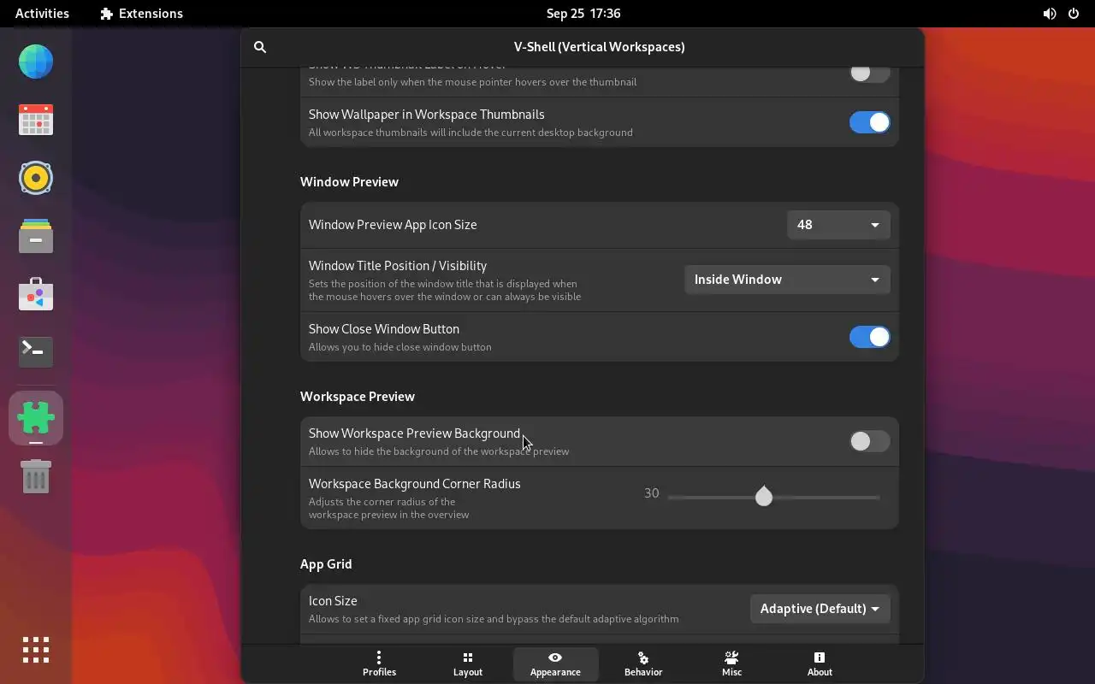Open the Misc tab
Screen dimensions: 1095x684
(x=731, y=663)
